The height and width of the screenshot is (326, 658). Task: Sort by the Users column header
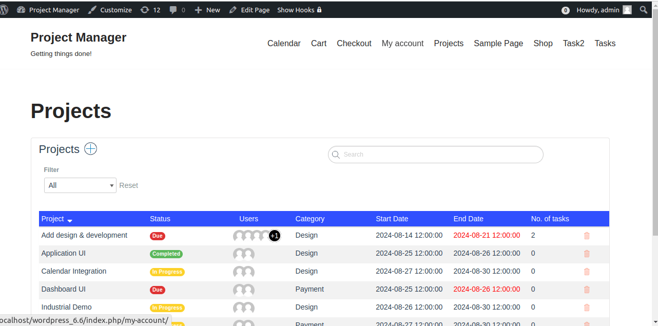(249, 219)
